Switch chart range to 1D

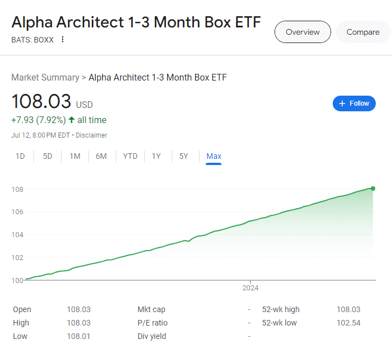(20, 156)
